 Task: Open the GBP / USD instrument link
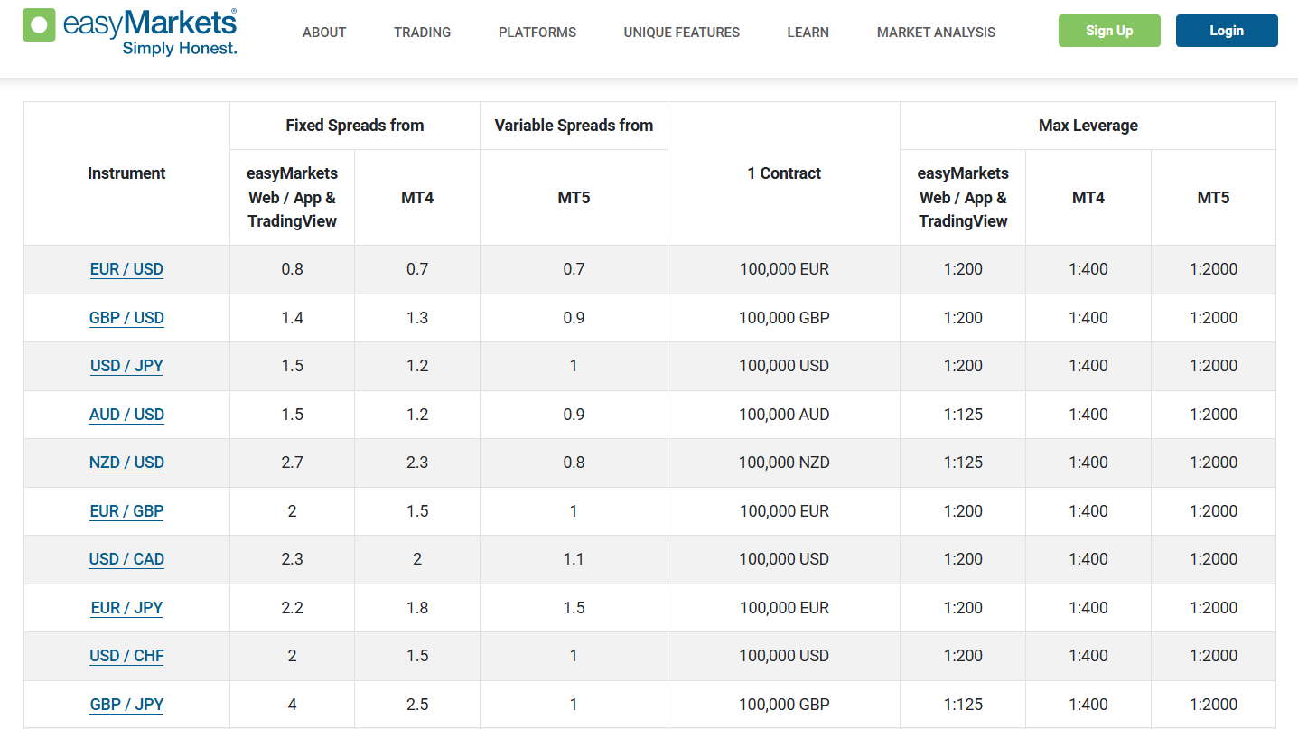126,318
